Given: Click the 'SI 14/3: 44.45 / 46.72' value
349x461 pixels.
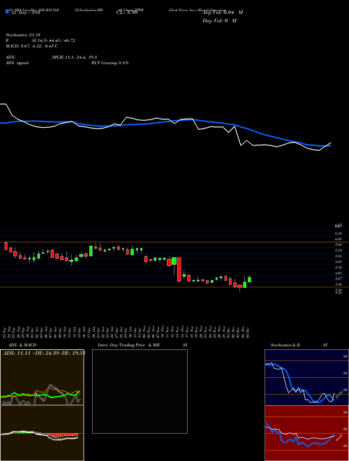Looking at the screenshot, I should (54, 41).
